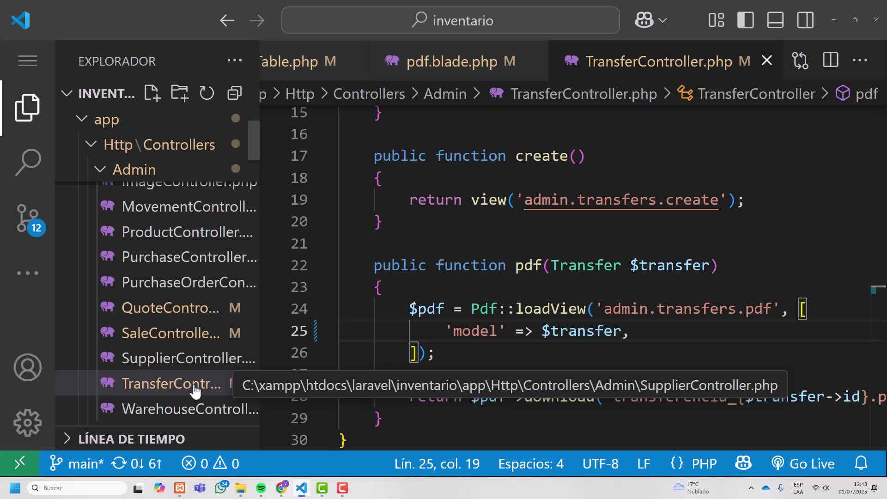Toggle the secondary side bar
This screenshot has width=887, height=499.
click(805, 20)
